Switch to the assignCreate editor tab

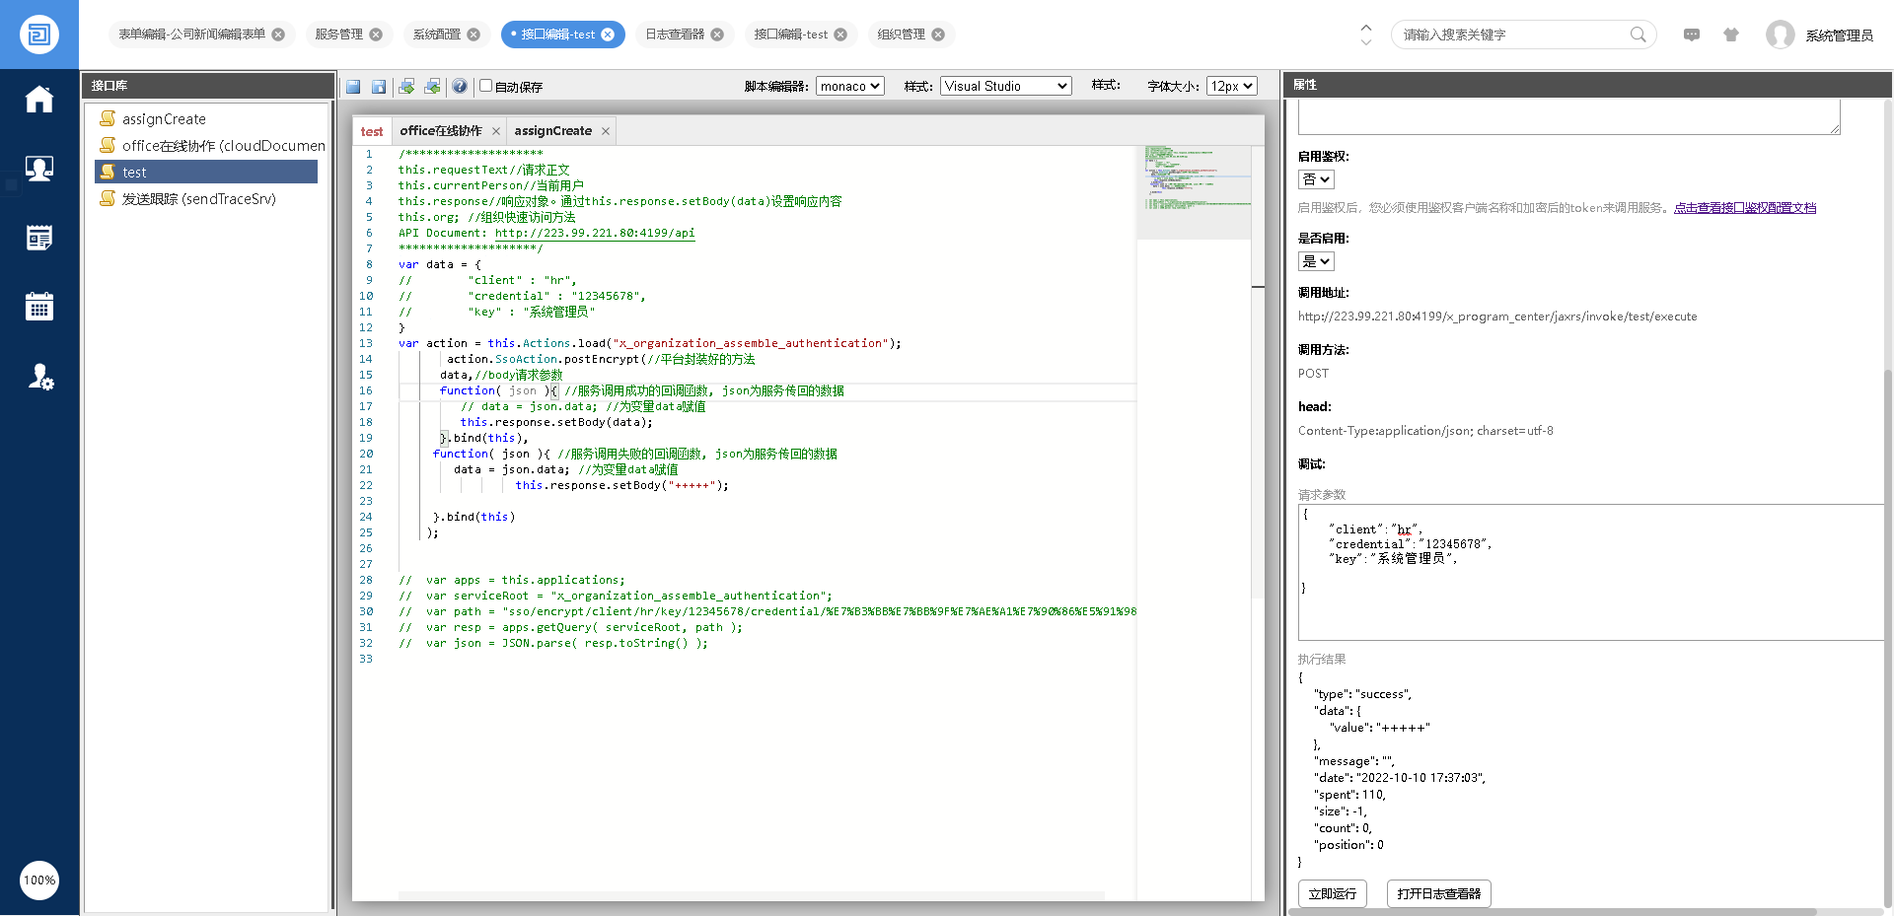554,130
